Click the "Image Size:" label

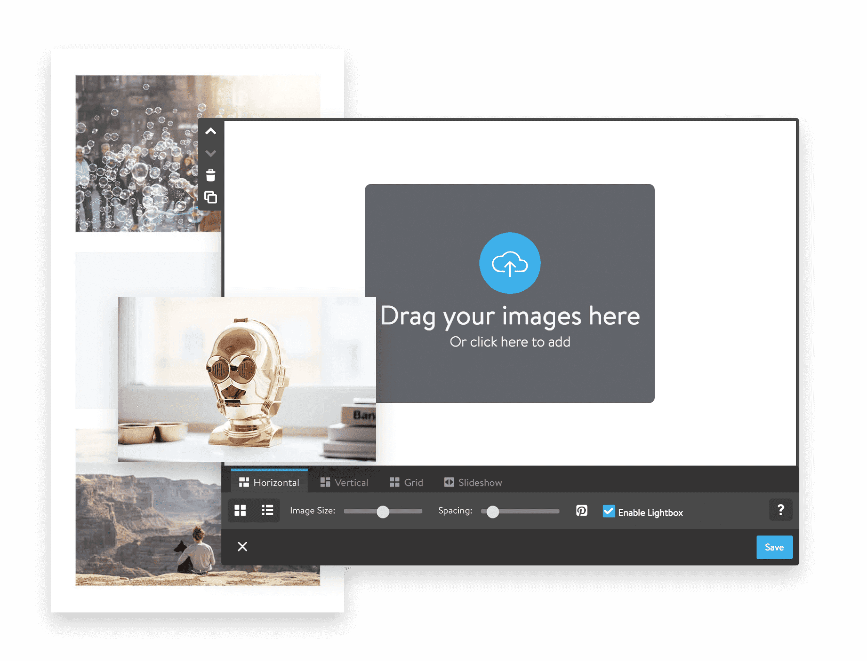point(312,511)
